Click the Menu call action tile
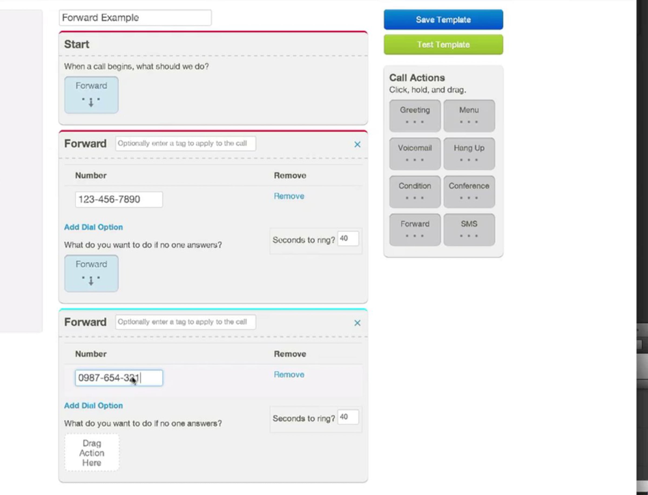648x495 pixels. (x=469, y=115)
